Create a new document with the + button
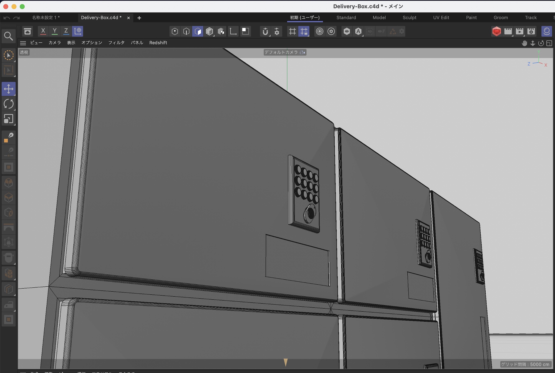This screenshot has width=555, height=373. (139, 18)
